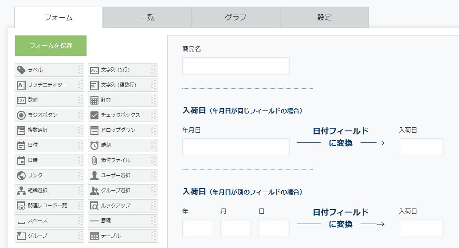Viewport: 459px width, 248px height.
Task: Pick the 複数選択 field element
Action: coord(50,130)
